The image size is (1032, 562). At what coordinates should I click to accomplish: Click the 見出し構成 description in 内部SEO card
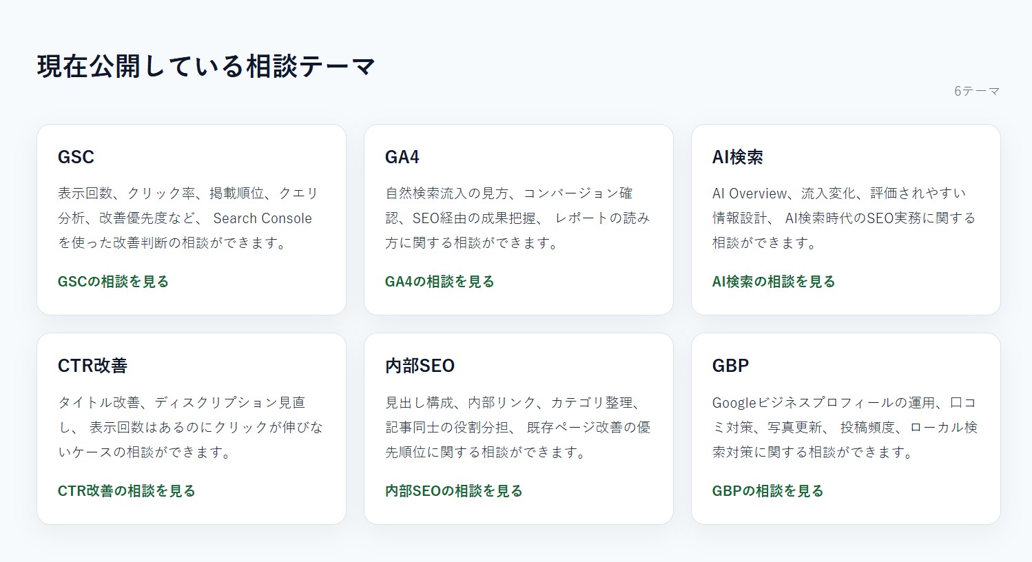pyautogui.click(x=517, y=427)
